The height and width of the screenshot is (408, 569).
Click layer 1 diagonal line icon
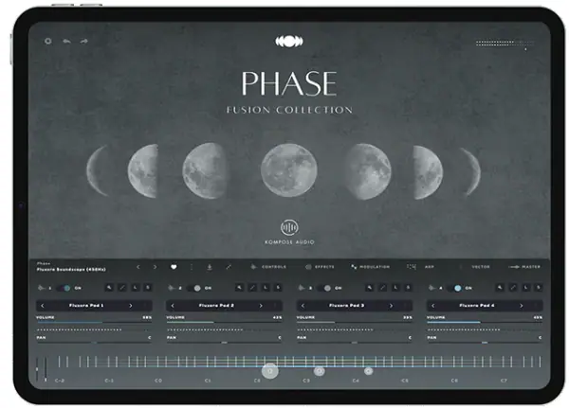pos(122,288)
